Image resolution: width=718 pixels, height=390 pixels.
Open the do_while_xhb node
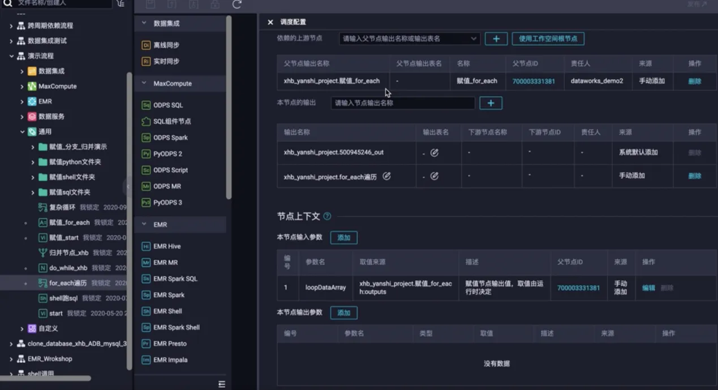point(68,268)
